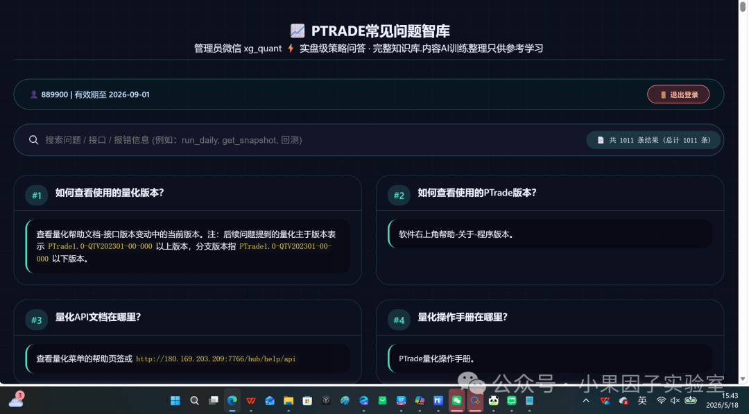The image size is (749, 414).
Task: Switch to WeChat in the taskbar
Action: click(x=456, y=401)
